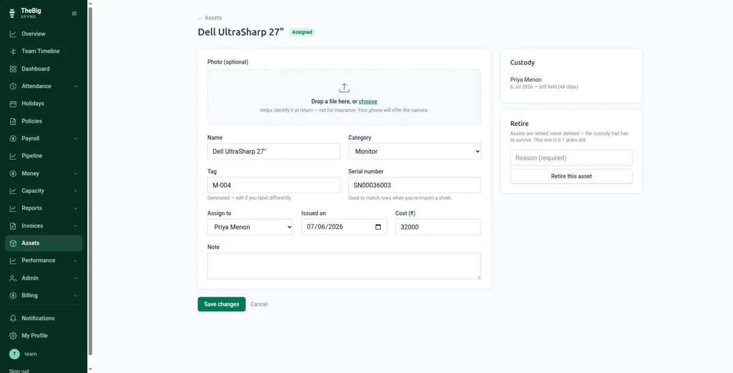Focus the Tag field containing M-004
The width and height of the screenshot is (733, 373).
click(x=274, y=185)
